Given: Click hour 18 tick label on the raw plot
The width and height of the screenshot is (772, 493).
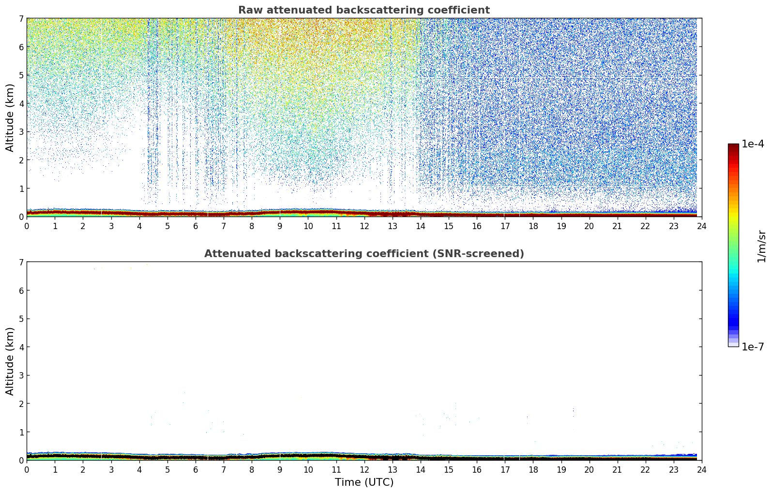Looking at the screenshot, I should tap(533, 226).
